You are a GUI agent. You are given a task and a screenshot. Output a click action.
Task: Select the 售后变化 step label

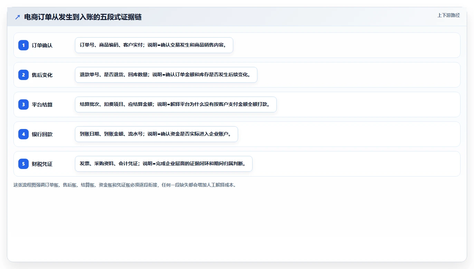click(42, 75)
